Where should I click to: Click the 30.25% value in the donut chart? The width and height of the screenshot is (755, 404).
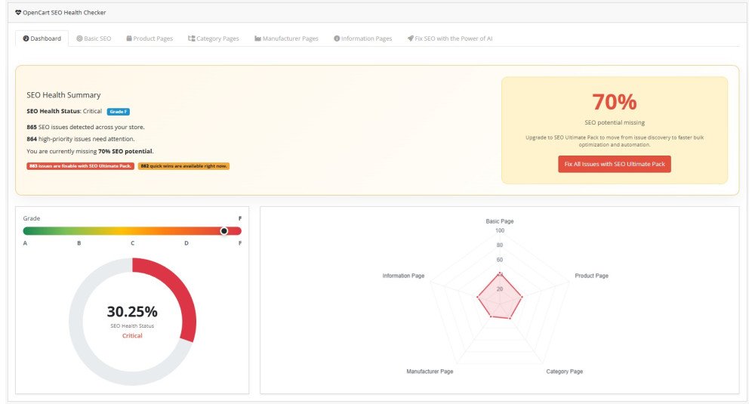[x=132, y=311]
